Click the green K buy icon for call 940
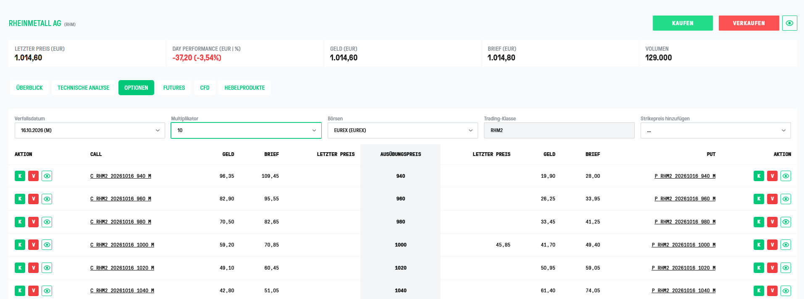Viewport: 804px width, 299px height. tap(20, 176)
